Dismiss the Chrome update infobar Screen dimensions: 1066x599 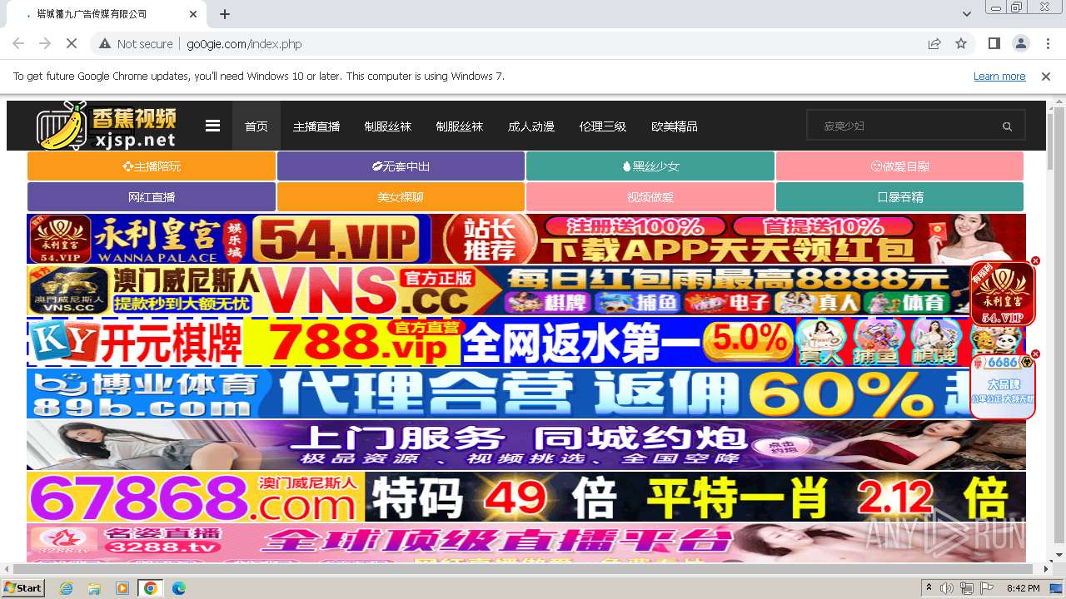pos(1046,76)
